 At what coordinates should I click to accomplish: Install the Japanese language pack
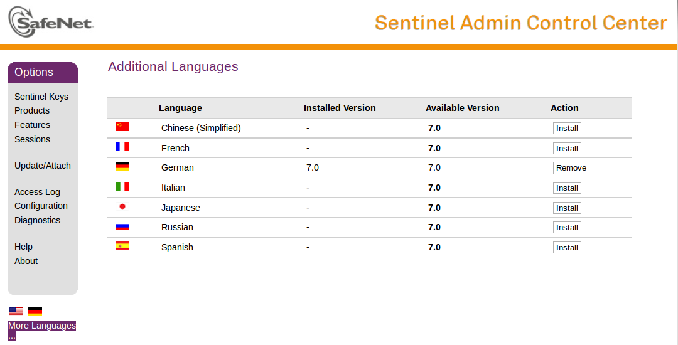pyautogui.click(x=567, y=208)
